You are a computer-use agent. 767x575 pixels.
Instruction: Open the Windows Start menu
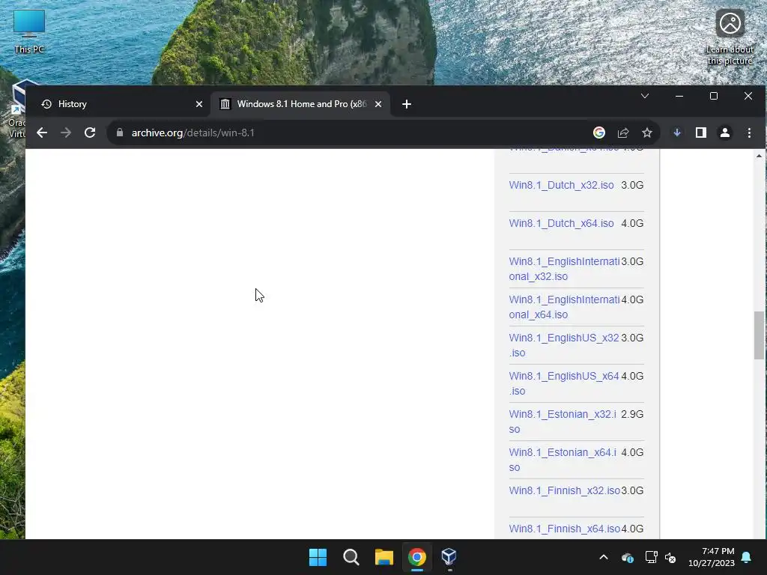[318, 557]
